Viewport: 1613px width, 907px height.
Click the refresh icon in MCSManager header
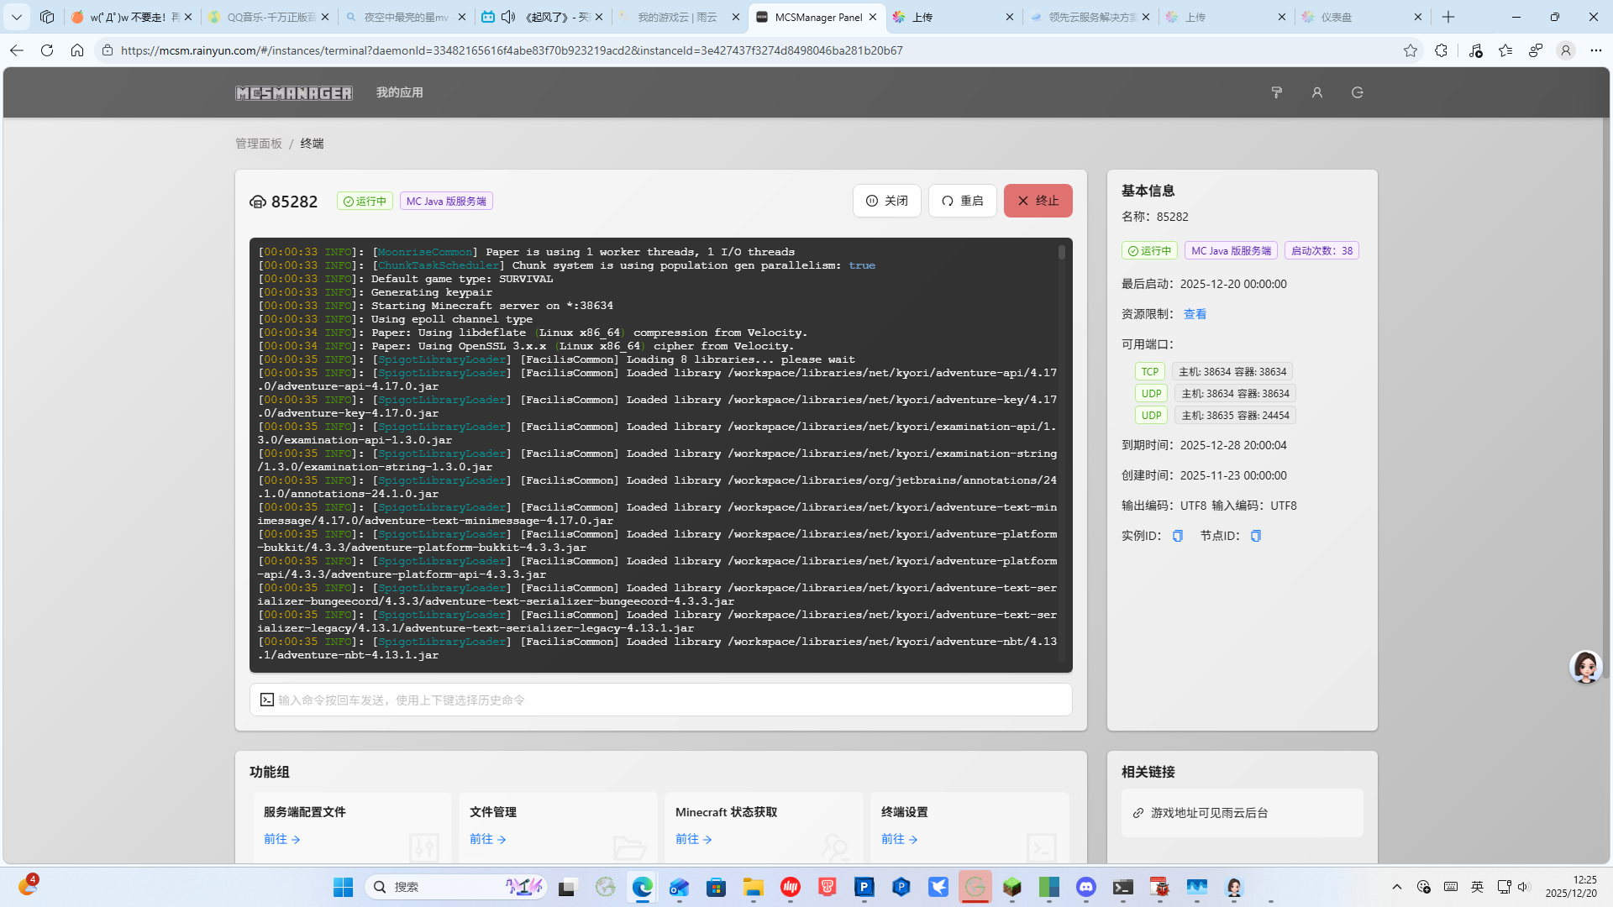(x=1357, y=92)
